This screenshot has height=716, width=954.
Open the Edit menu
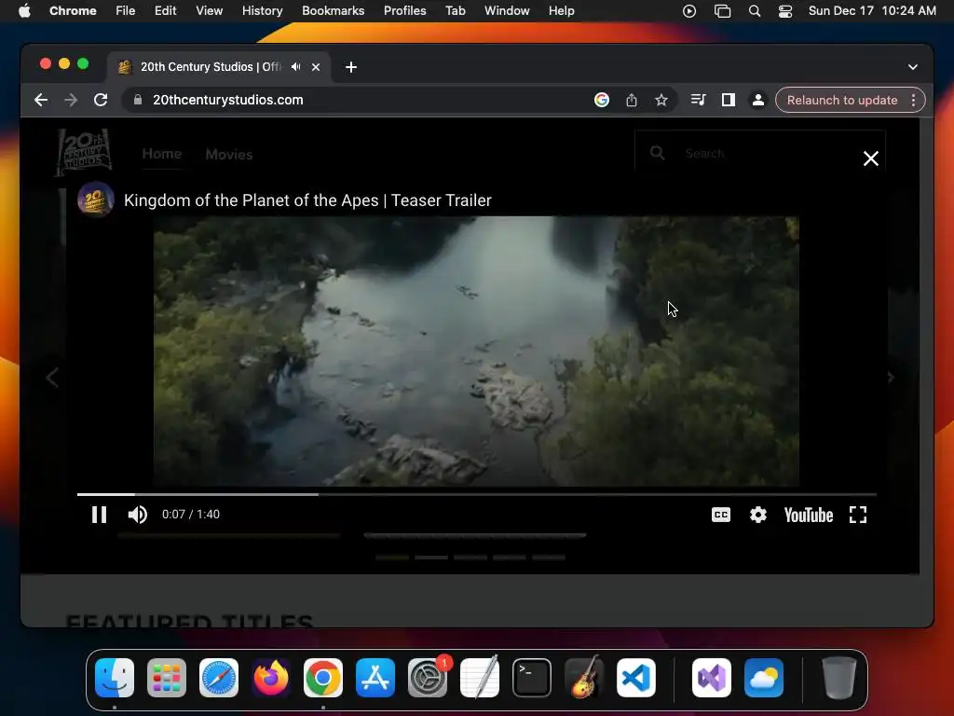coord(166,11)
